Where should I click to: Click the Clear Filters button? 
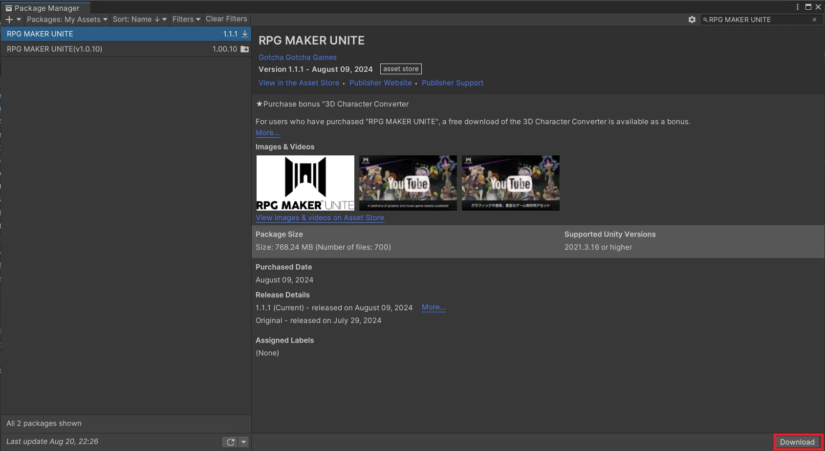tap(226, 19)
